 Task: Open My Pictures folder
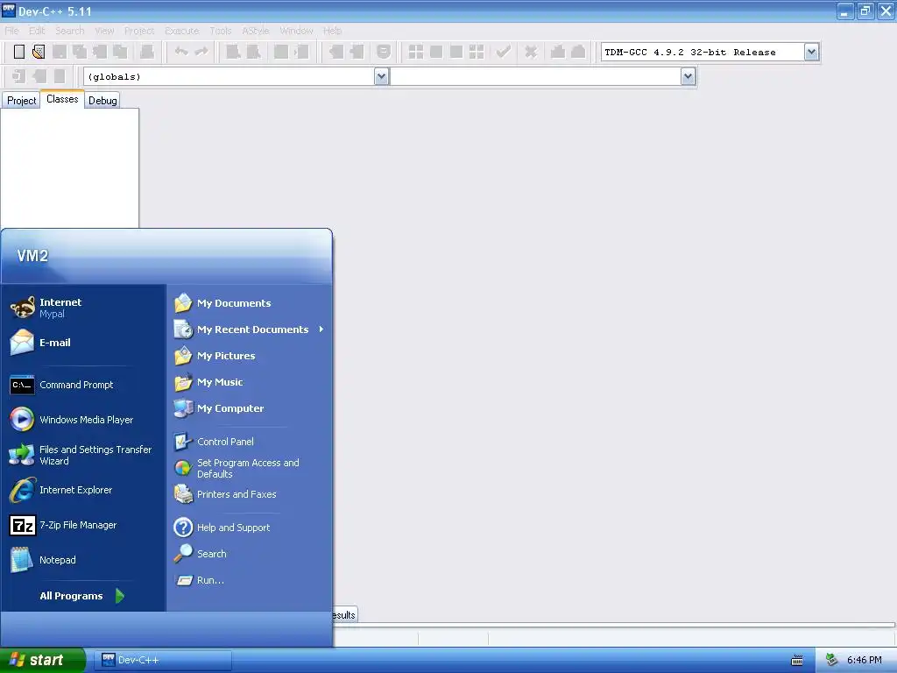click(250, 356)
